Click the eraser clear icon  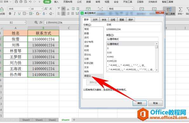[51, 14]
